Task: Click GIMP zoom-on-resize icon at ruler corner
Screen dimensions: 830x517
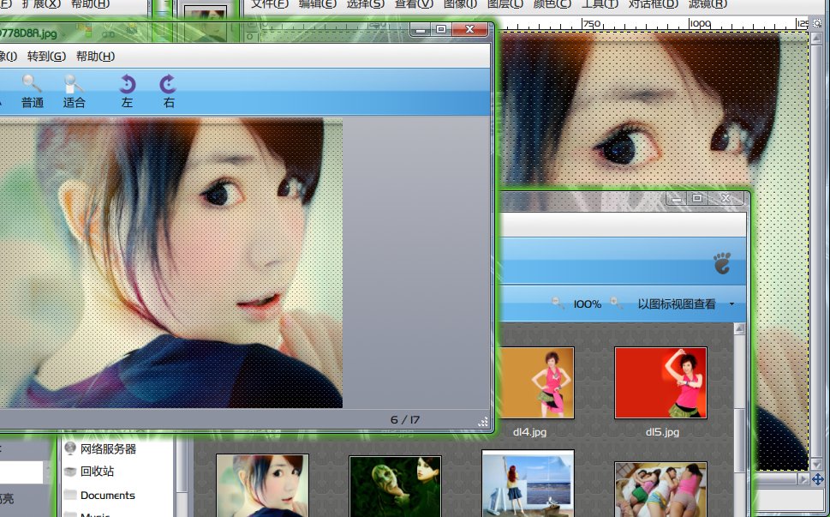Action: click(817, 23)
